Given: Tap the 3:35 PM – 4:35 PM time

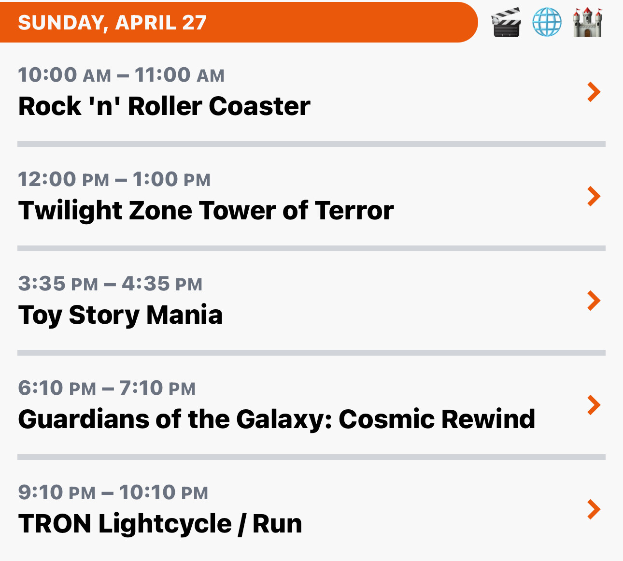Looking at the screenshot, I should click(x=110, y=284).
